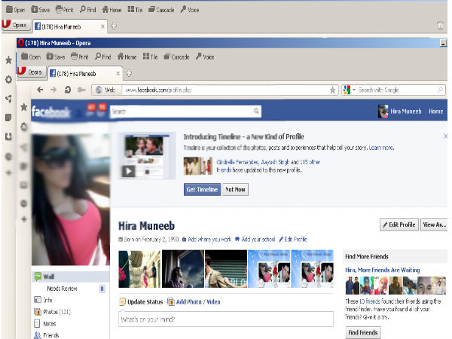
Task: Click Find in the outer Opera toolbar
Action: (x=88, y=10)
